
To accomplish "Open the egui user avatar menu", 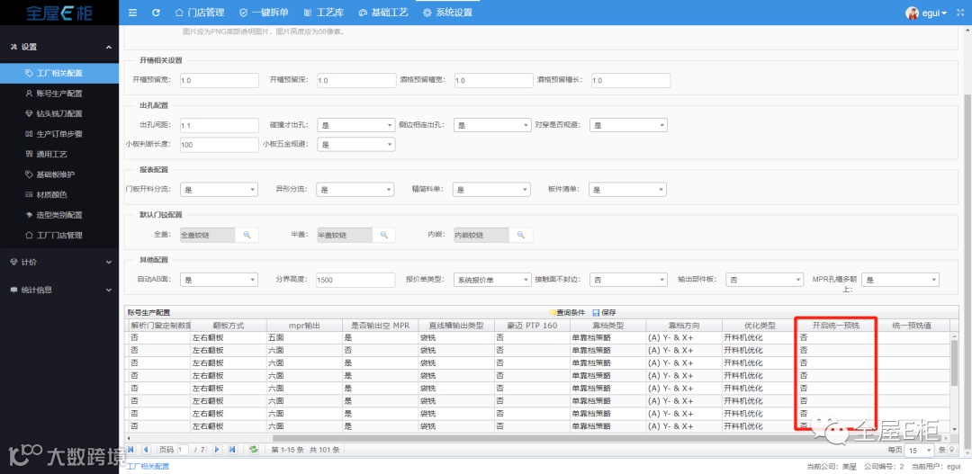I will [x=926, y=13].
